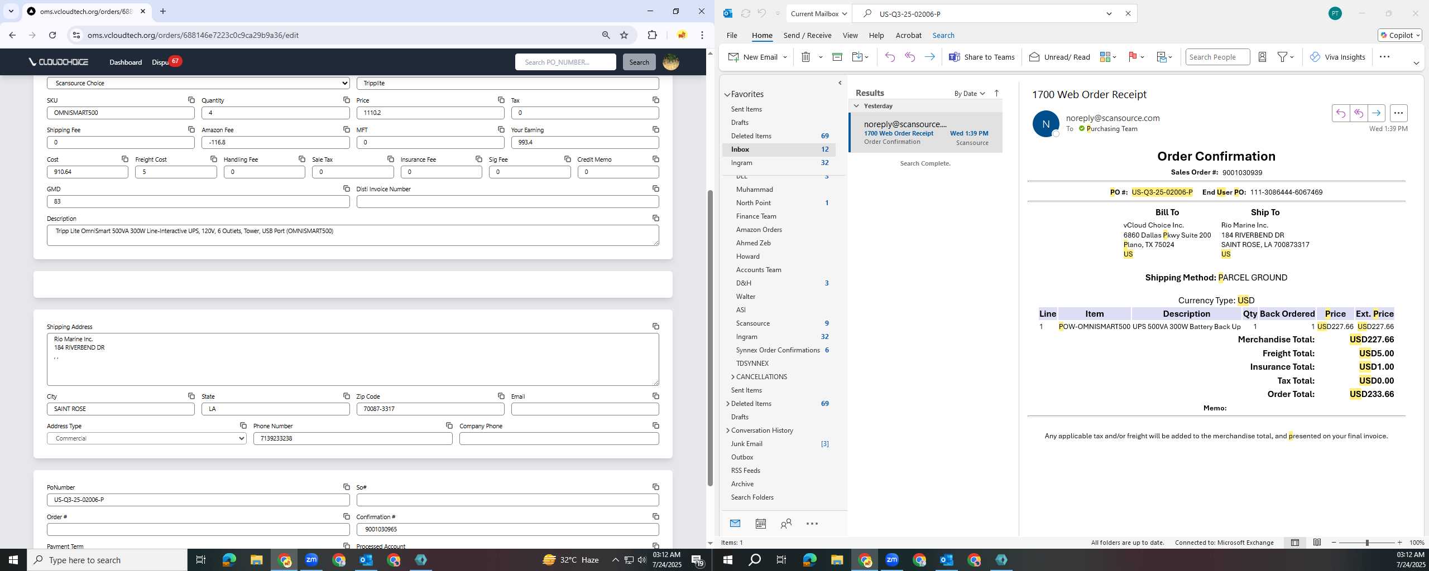The image size is (1429, 571).
Task: Click Archive icon in Outlook ribbon
Action: point(837,57)
